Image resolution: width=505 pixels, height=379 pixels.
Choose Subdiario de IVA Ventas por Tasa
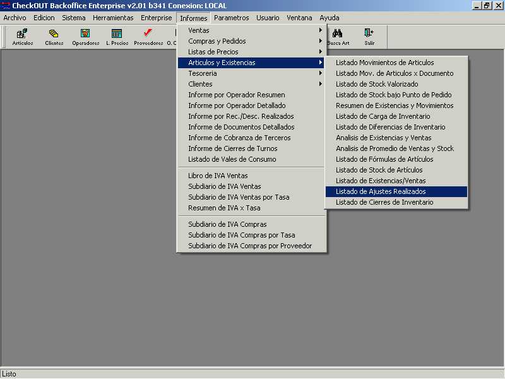point(251,197)
